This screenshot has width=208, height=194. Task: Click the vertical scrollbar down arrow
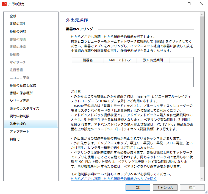[x=202, y=179]
